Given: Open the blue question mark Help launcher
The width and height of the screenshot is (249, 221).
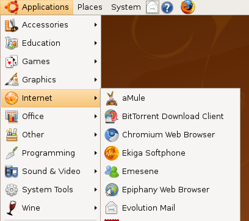Looking at the screenshot, I should point(167,8).
